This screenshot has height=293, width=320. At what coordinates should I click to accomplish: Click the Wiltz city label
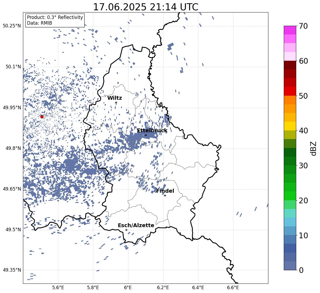(115, 98)
